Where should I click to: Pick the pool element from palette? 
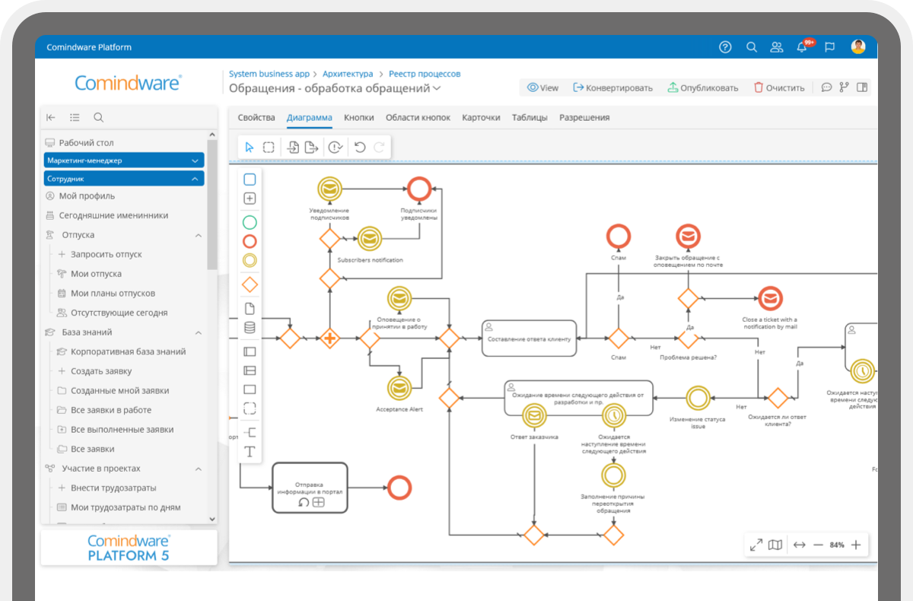tap(250, 352)
